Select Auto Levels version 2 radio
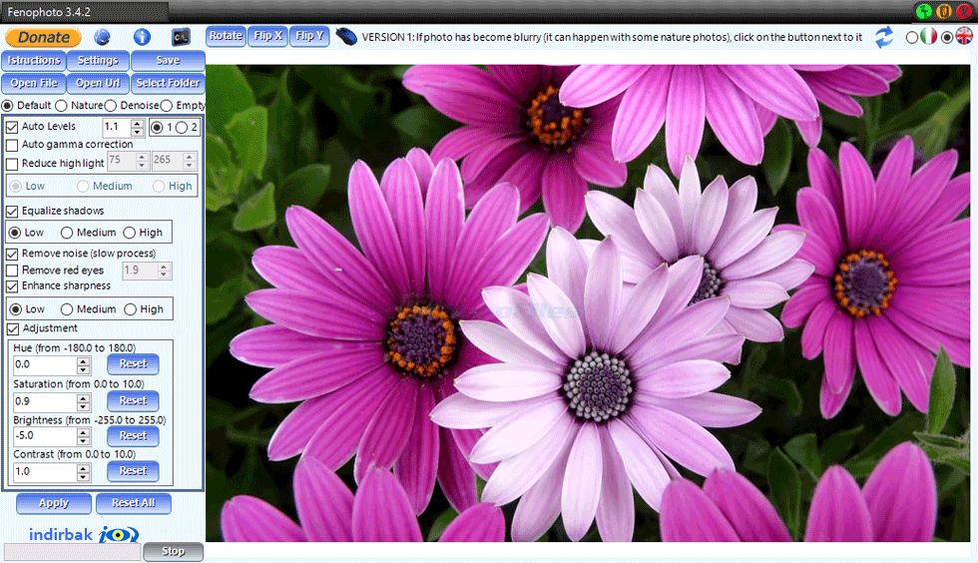 pyautogui.click(x=182, y=128)
